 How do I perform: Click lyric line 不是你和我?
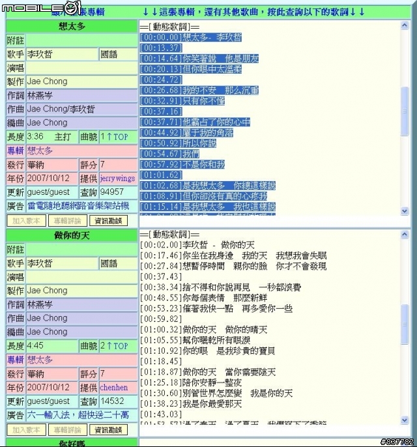pyautogui.click(x=203, y=164)
